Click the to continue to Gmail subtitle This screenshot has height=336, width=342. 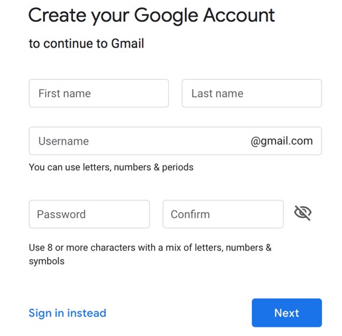(86, 43)
